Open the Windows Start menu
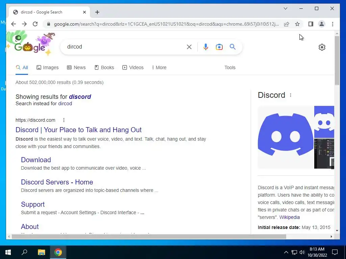 tap(8, 252)
